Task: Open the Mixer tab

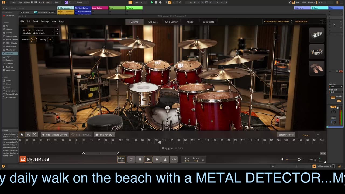Action: 190,22
